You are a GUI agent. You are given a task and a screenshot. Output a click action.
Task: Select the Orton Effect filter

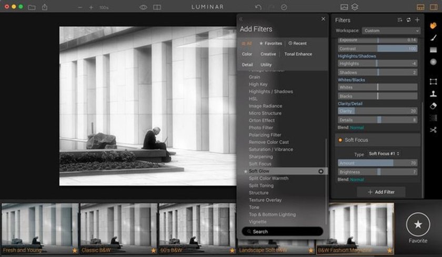point(262,120)
